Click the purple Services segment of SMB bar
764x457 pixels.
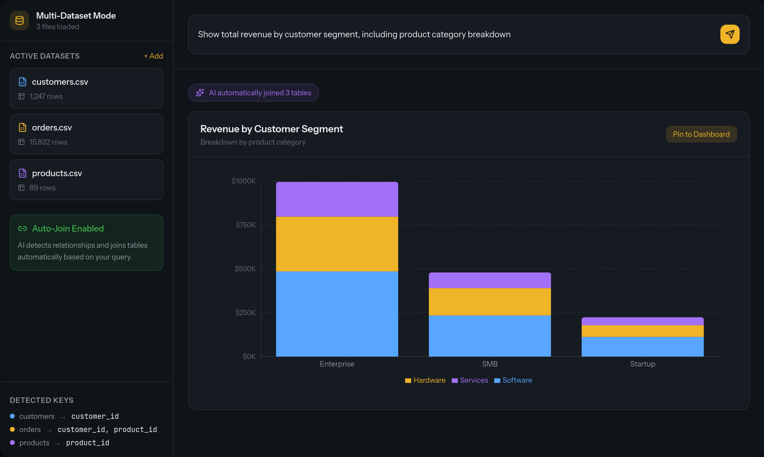point(490,280)
